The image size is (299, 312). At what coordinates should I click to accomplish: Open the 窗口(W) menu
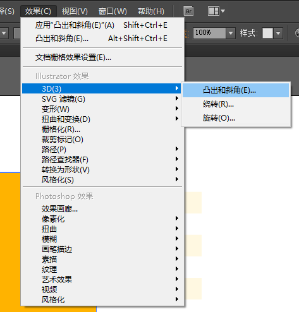pyautogui.click(x=113, y=11)
